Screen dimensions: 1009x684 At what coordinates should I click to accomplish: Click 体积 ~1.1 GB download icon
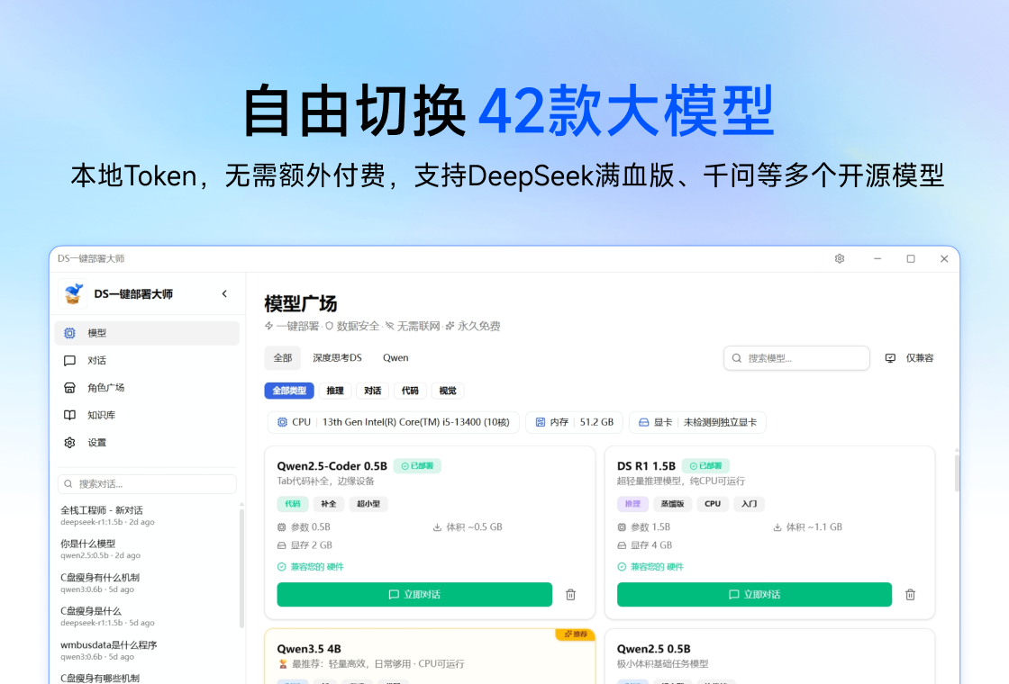coord(777,527)
